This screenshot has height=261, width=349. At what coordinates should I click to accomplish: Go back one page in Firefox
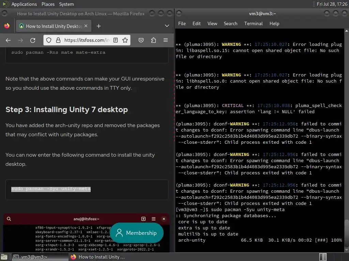[8, 40]
